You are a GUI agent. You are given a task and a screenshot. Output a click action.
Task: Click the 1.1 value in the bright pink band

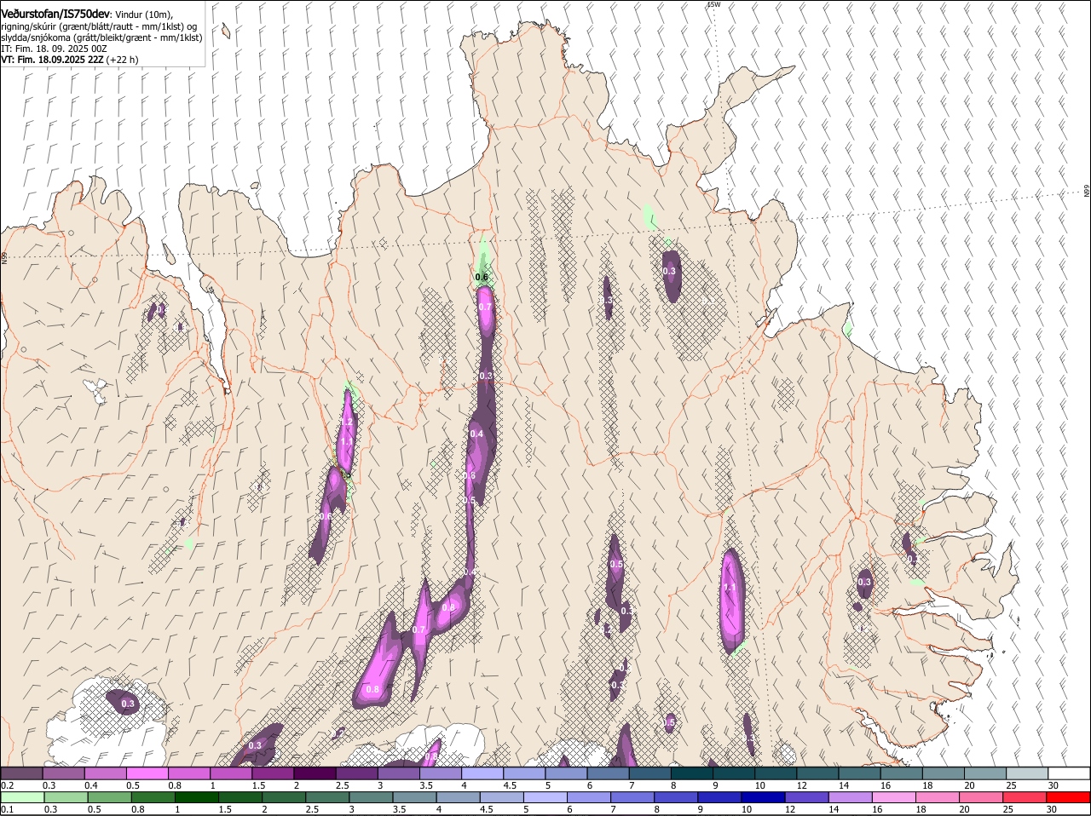click(x=730, y=588)
